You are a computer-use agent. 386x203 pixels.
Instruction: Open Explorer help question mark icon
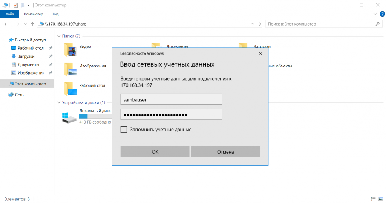point(382,14)
